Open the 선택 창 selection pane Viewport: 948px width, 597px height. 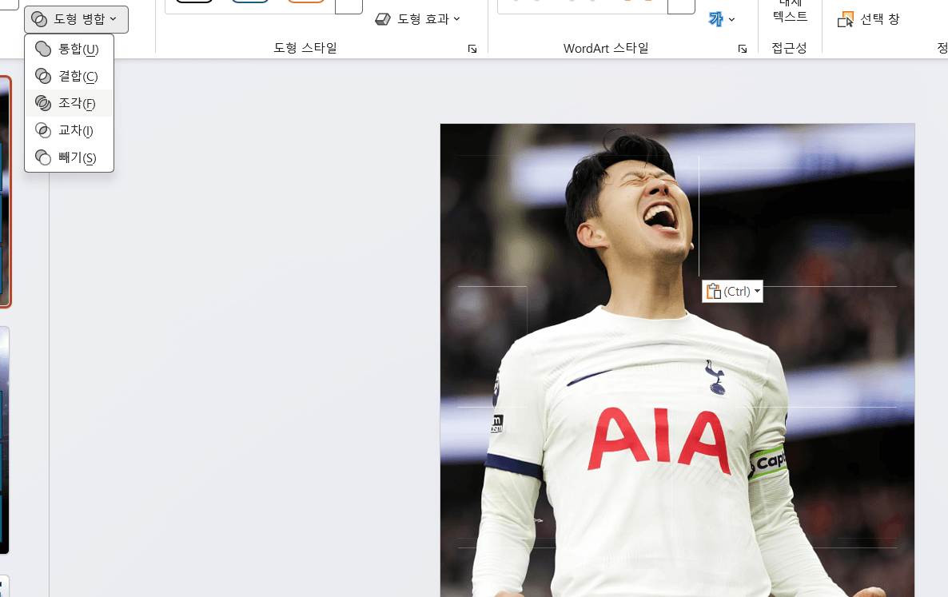click(868, 19)
